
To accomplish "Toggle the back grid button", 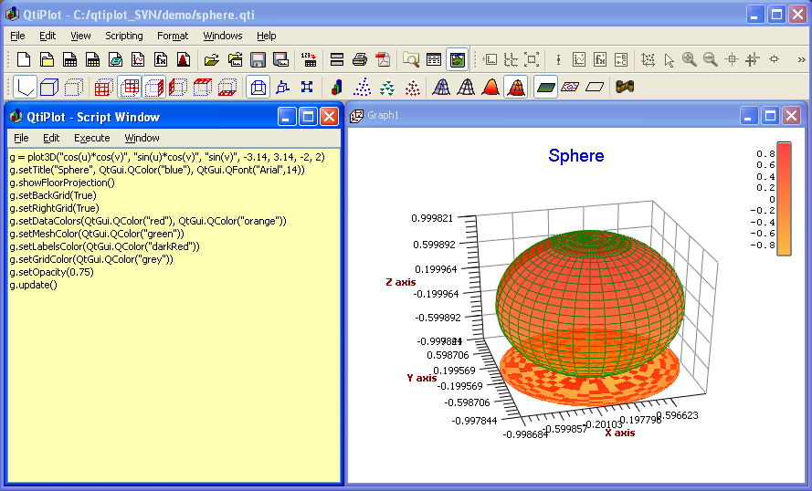I will [130, 88].
